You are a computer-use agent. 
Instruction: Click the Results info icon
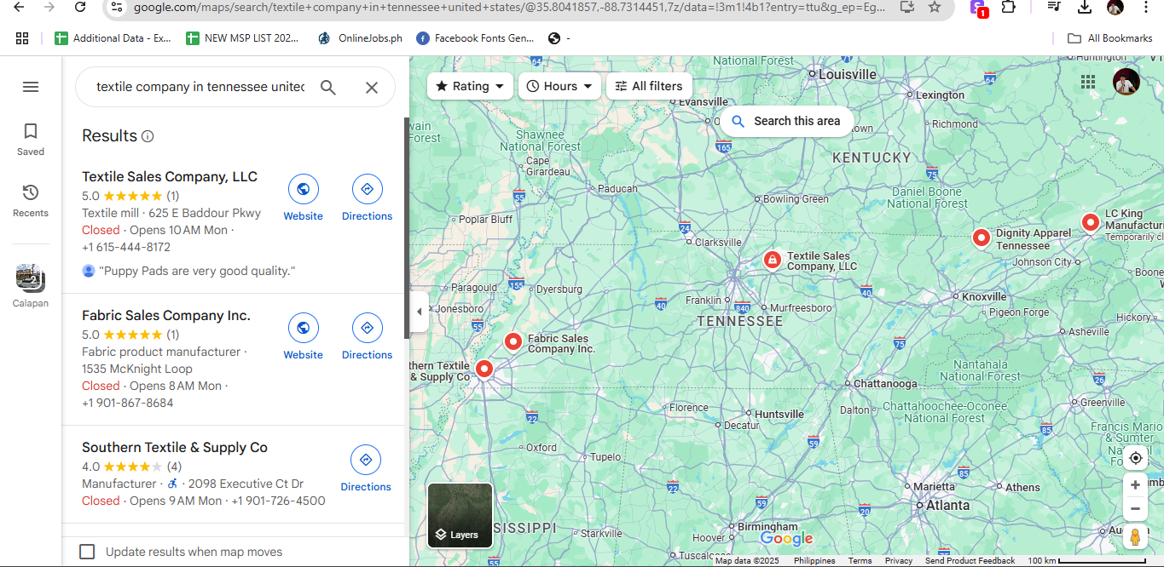(x=148, y=136)
